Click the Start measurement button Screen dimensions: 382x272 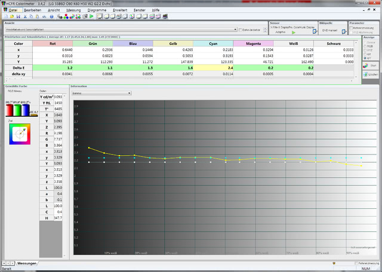point(370,66)
